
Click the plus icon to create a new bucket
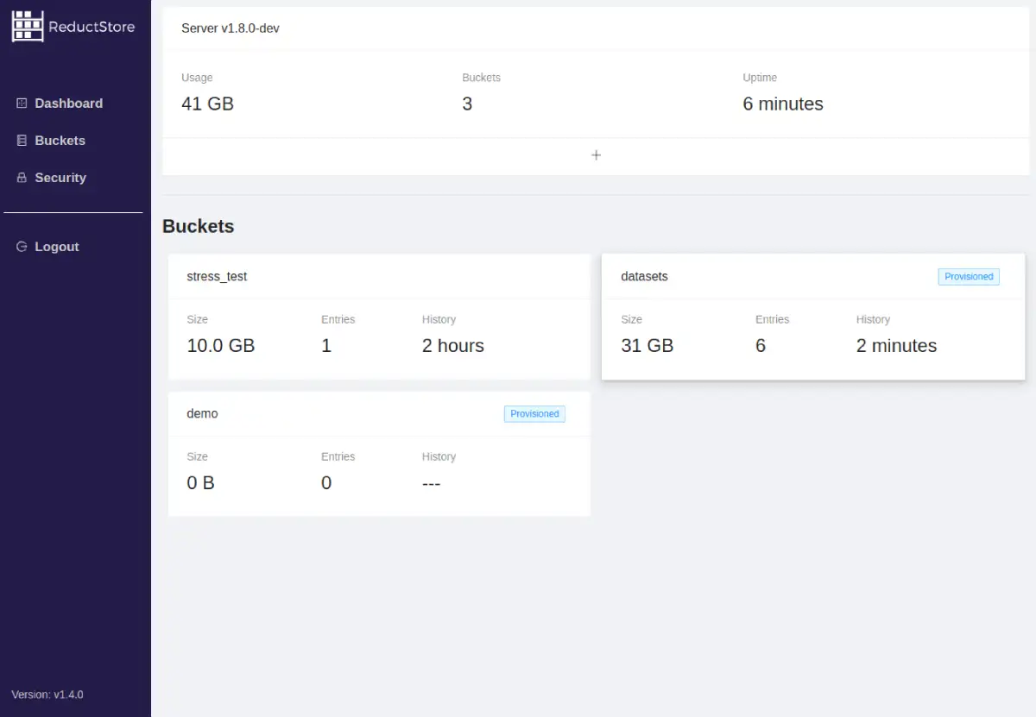tap(596, 155)
